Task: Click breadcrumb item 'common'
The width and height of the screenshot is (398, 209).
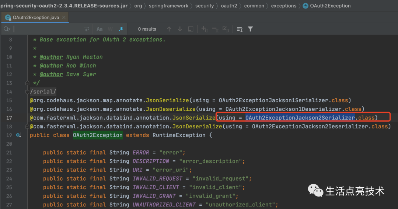Action: point(254,6)
